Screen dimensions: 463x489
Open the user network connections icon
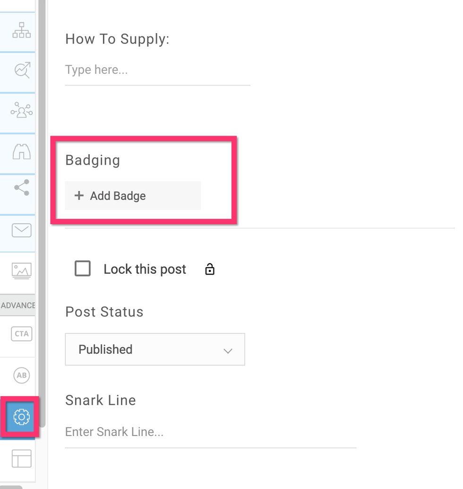pyautogui.click(x=21, y=111)
